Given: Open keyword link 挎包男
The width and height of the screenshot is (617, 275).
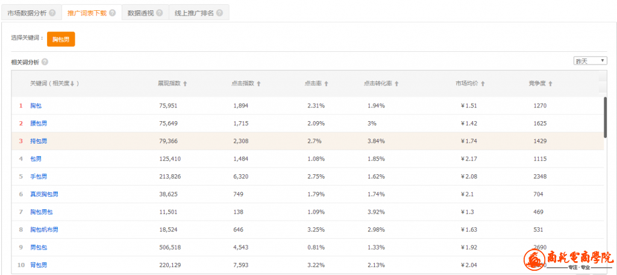Looking at the screenshot, I should (x=39, y=141).
